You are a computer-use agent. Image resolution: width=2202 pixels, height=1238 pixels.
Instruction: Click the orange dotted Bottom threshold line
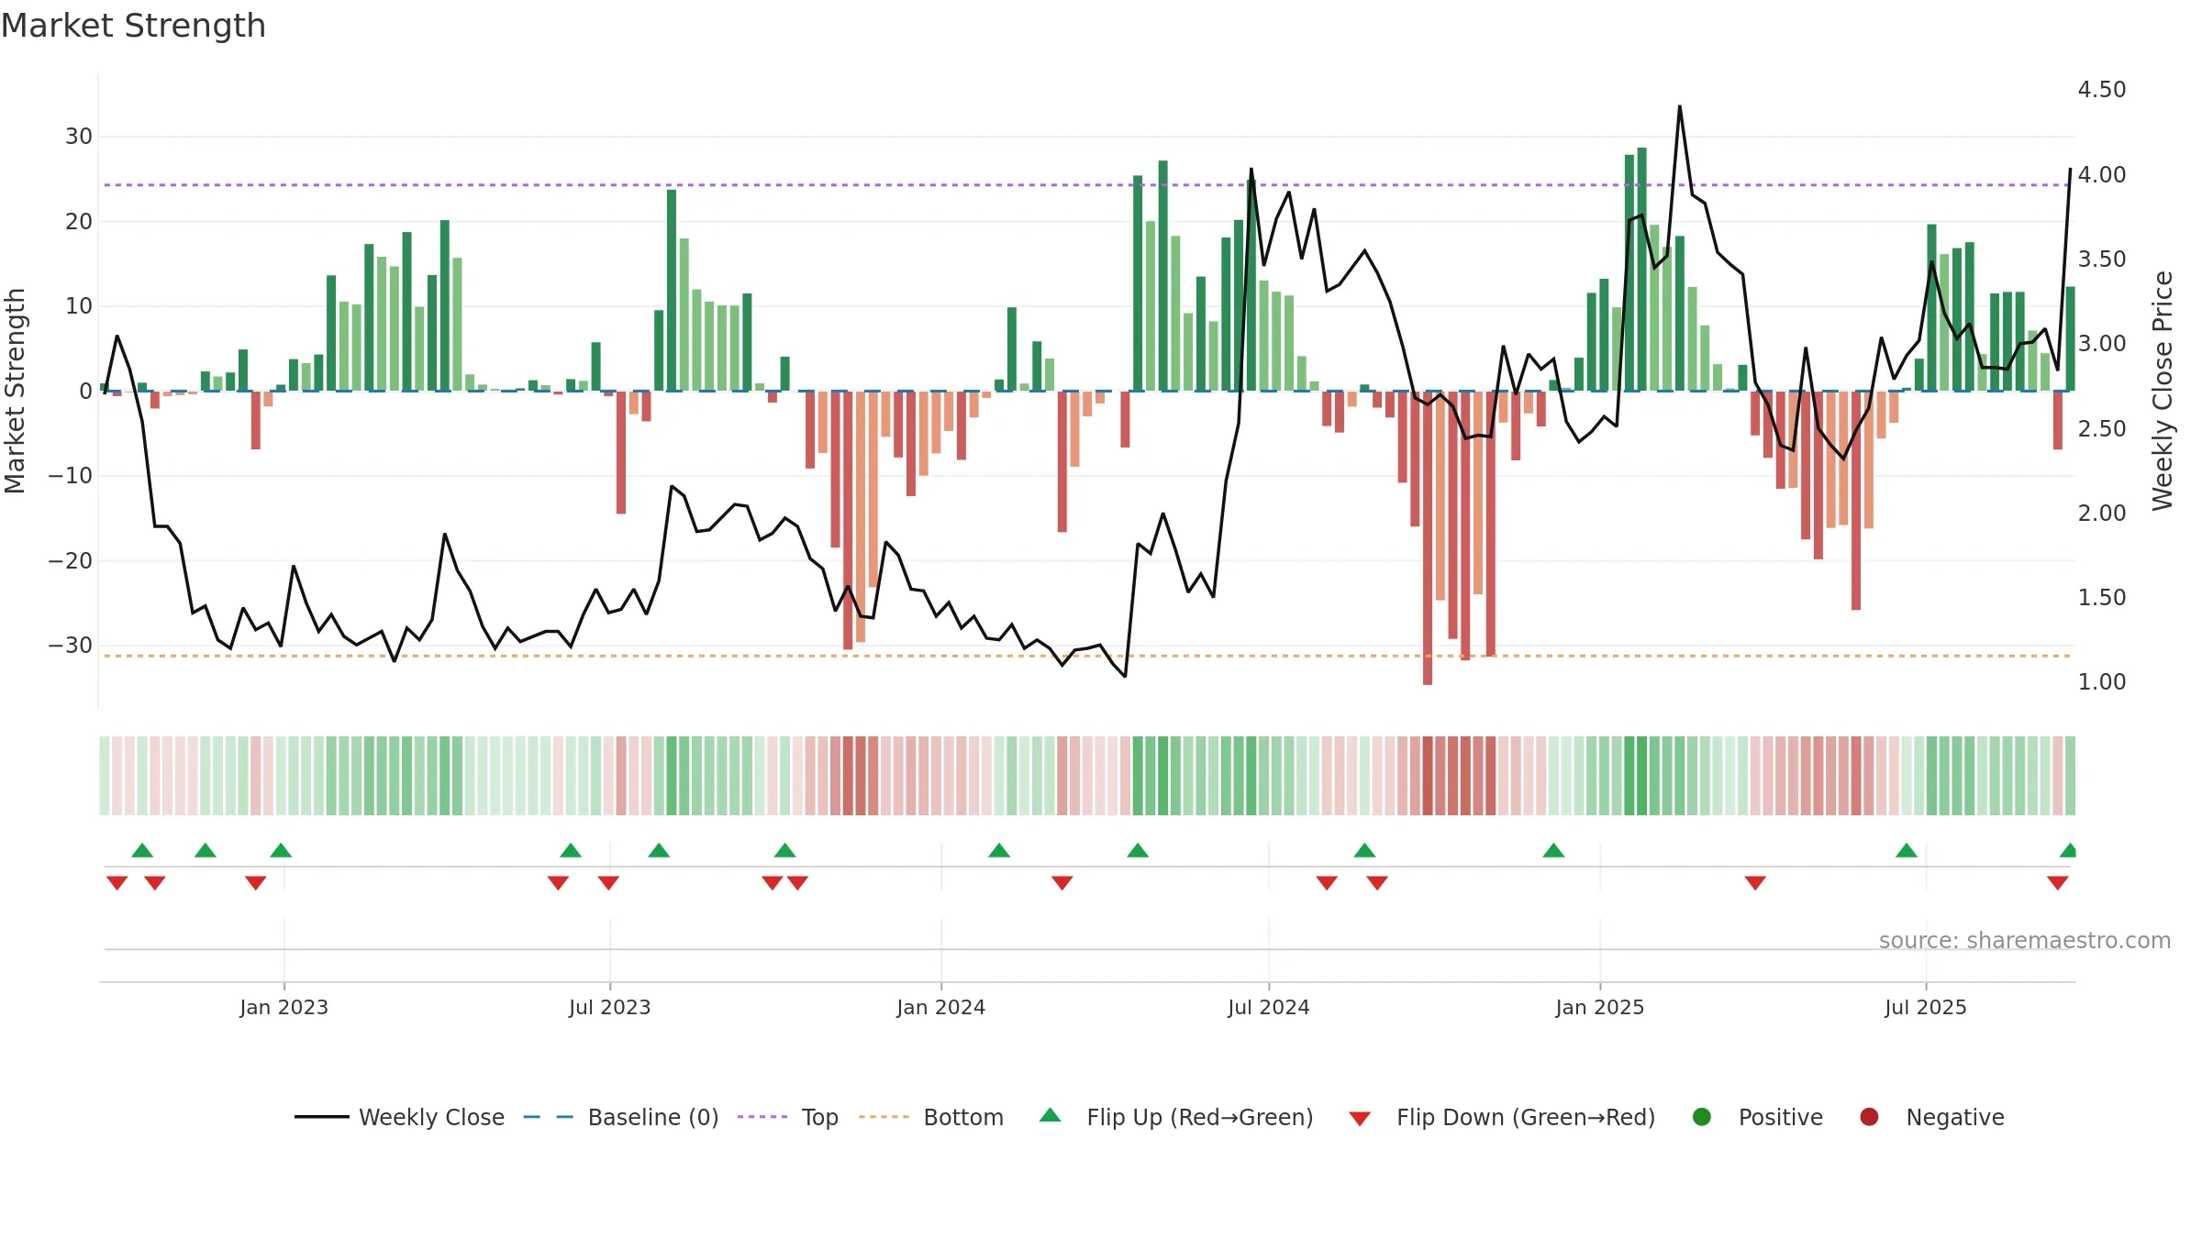1086,656
